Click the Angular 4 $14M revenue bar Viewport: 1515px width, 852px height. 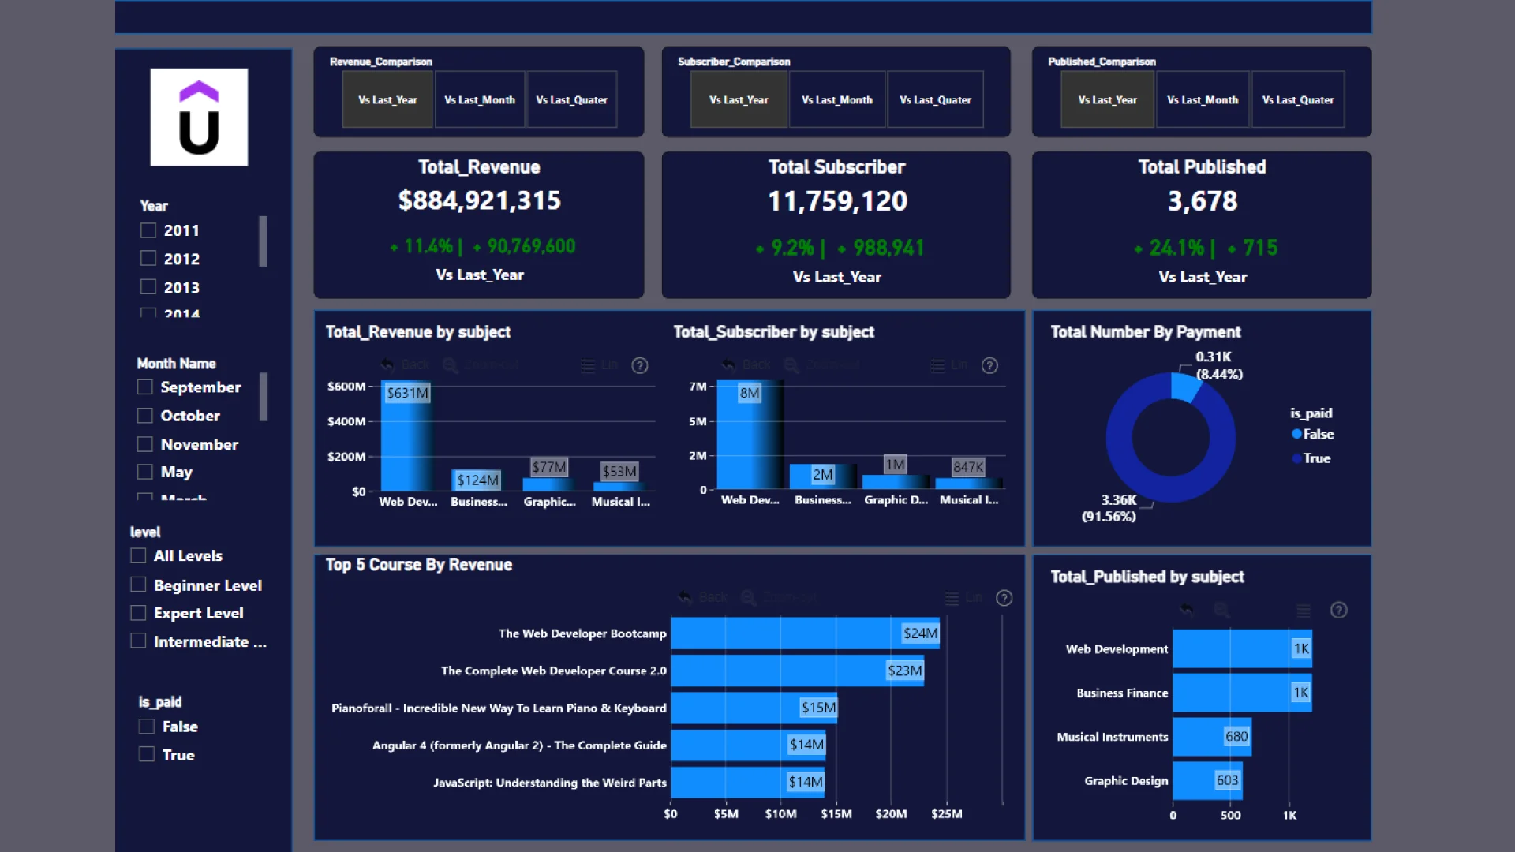(748, 745)
